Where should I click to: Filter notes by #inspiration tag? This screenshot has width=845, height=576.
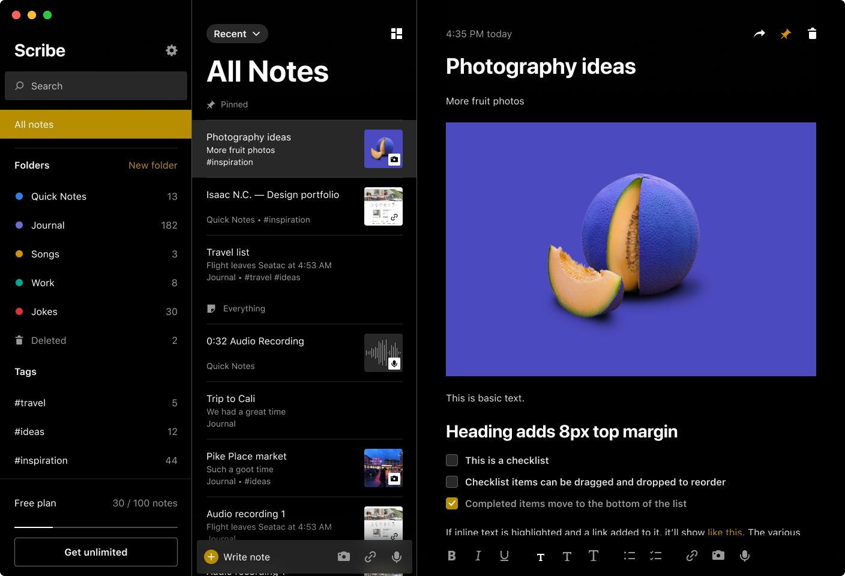96,460
